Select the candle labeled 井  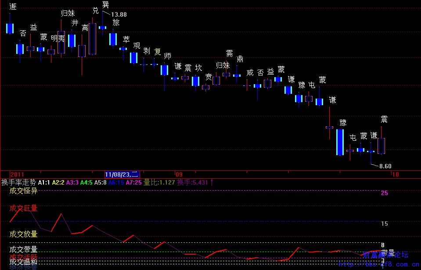[x=72, y=40]
